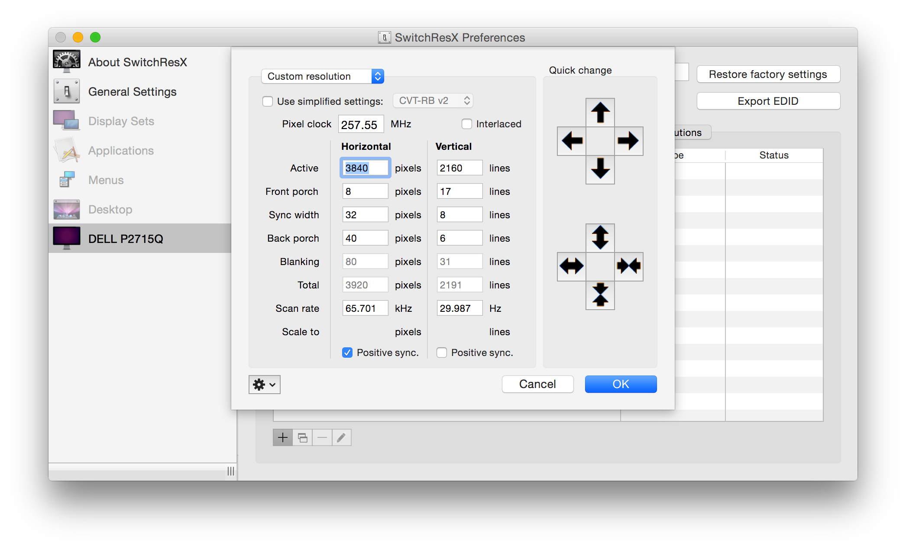Click the Quick change label
Viewport: 906px width, 550px height.
[x=580, y=70]
